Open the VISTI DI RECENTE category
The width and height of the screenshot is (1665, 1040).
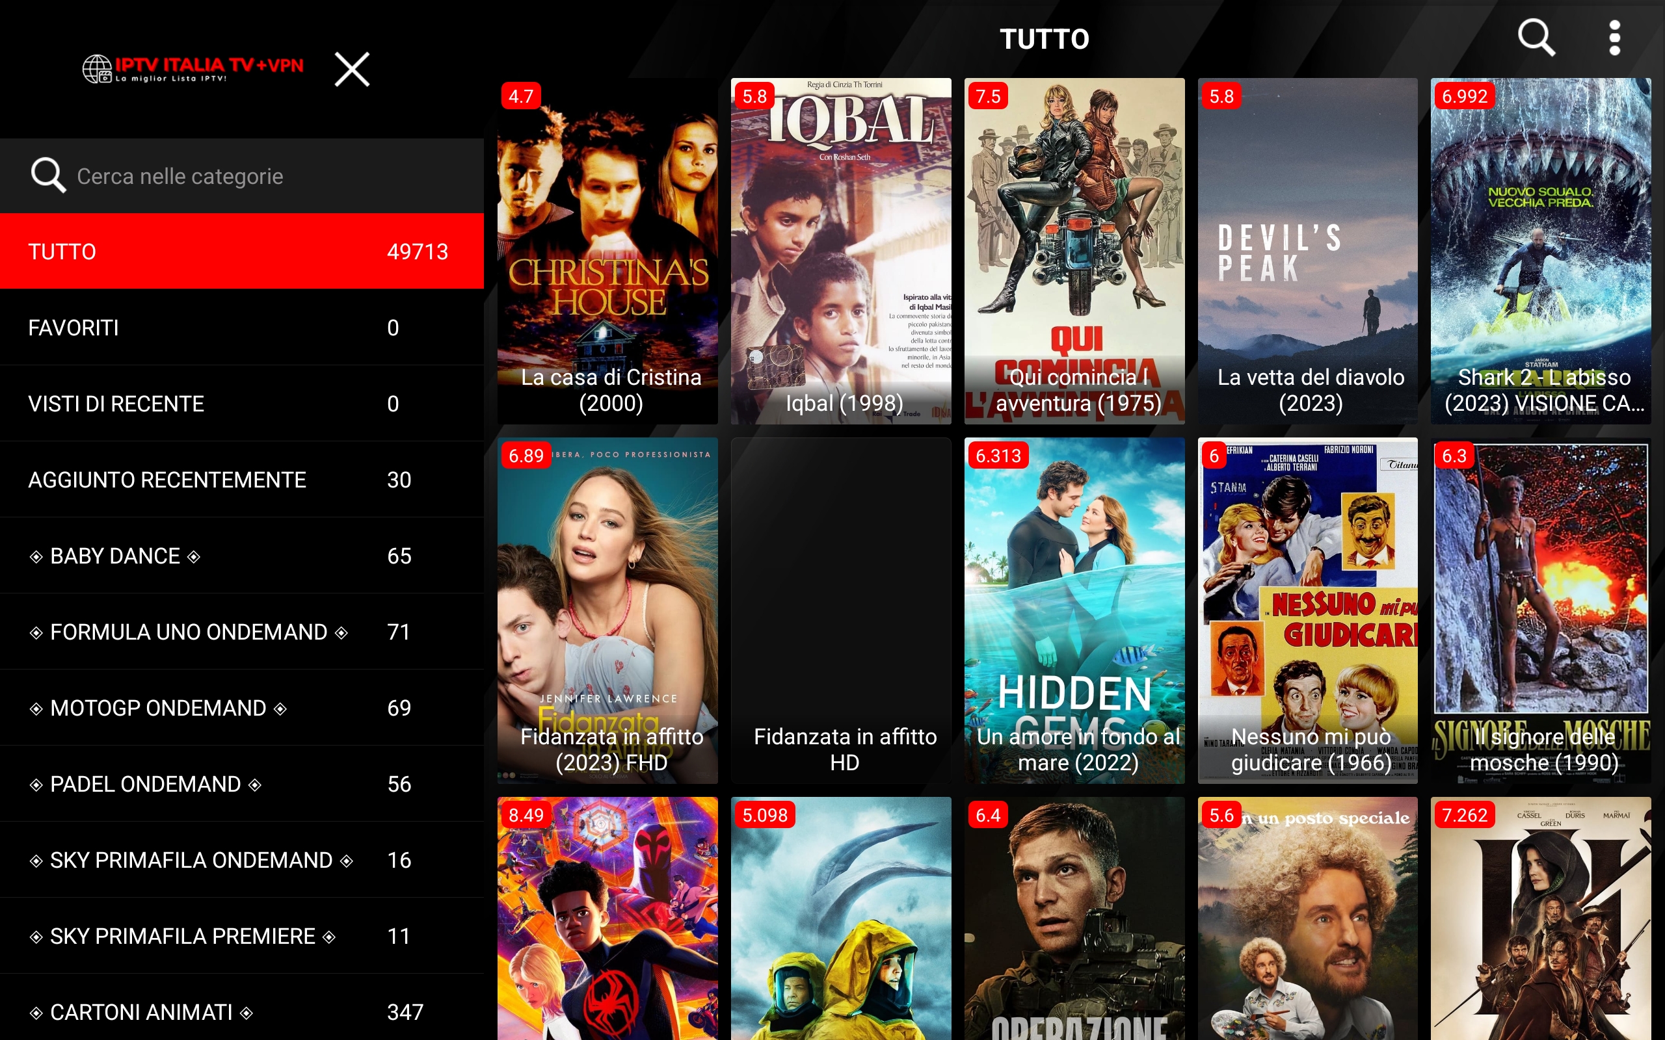[x=242, y=403]
